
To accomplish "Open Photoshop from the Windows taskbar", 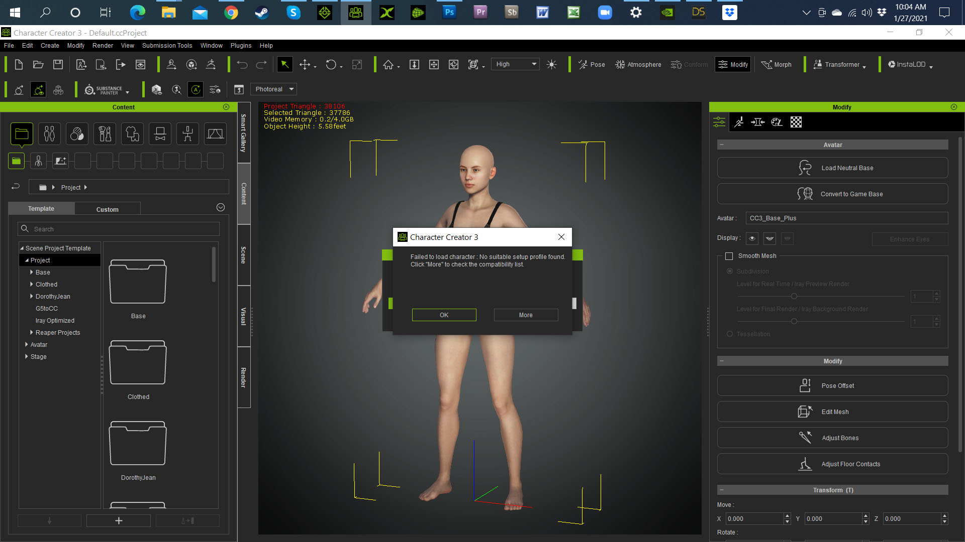I will coord(449,12).
